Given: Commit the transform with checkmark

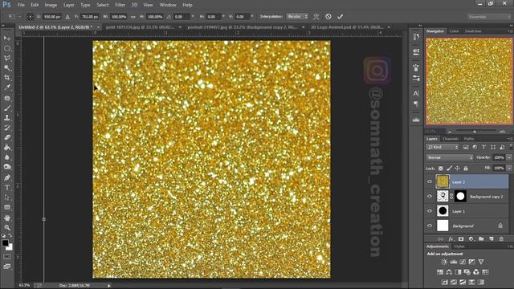Looking at the screenshot, I should click(340, 16).
